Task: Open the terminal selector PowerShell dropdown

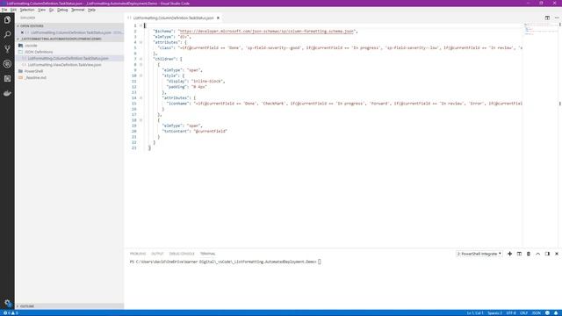Action: pyautogui.click(x=479, y=254)
